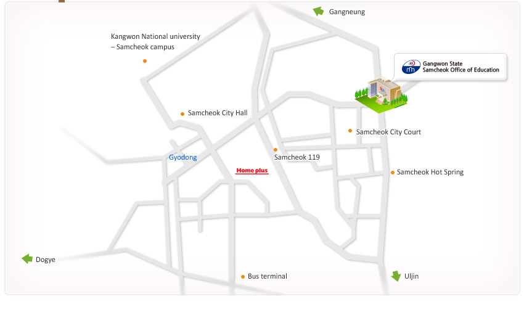The height and width of the screenshot is (315, 524).
Task: Click the Gangneung direction text
Action: (347, 12)
